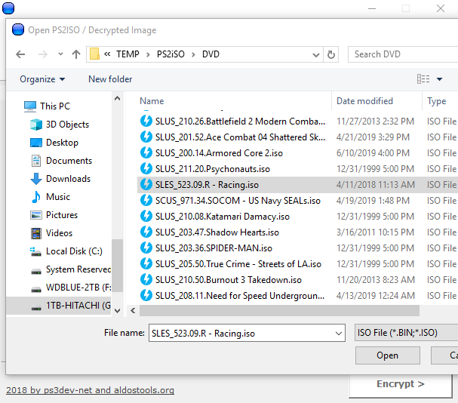The image size is (458, 403).
Task: Click the Encrypt > button
Action: pyautogui.click(x=401, y=384)
